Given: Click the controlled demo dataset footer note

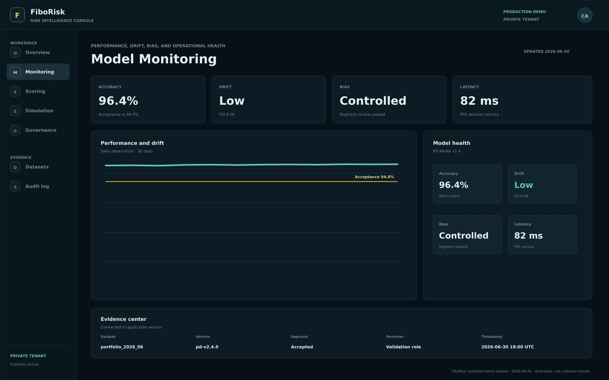Looking at the screenshot, I should pos(521,372).
